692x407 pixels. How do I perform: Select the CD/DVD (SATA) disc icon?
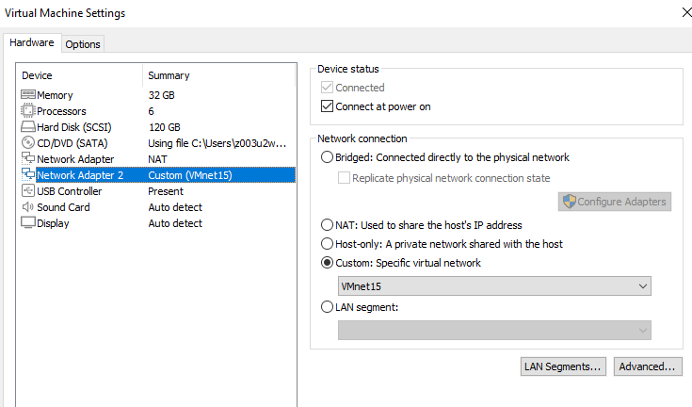pyautogui.click(x=27, y=143)
